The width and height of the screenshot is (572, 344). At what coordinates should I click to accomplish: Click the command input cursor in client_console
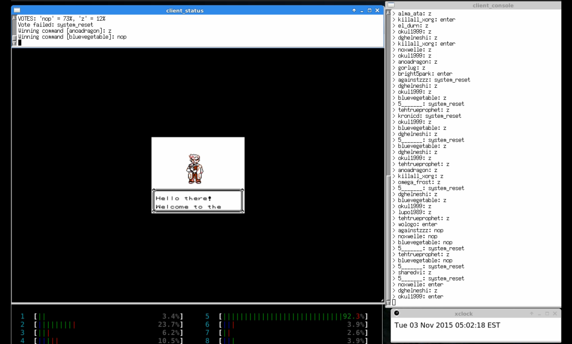(393, 302)
